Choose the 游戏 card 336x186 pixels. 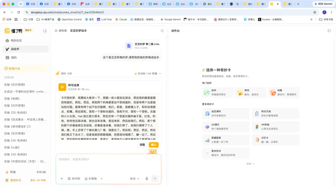[250, 92]
